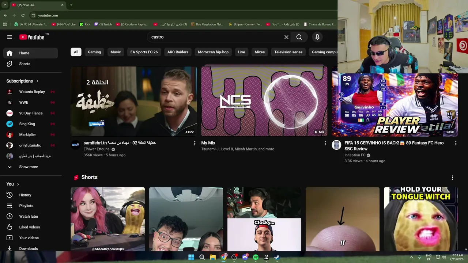
Task: Select the ARC Raiders filter chip
Action: click(x=178, y=52)
